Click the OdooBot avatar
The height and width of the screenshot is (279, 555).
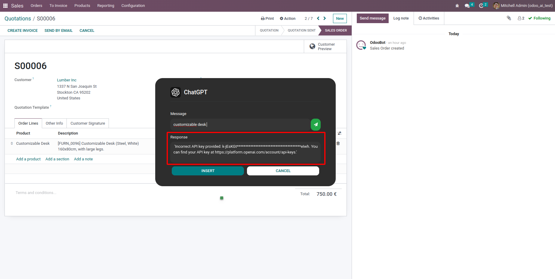click(x=361, y=45)
